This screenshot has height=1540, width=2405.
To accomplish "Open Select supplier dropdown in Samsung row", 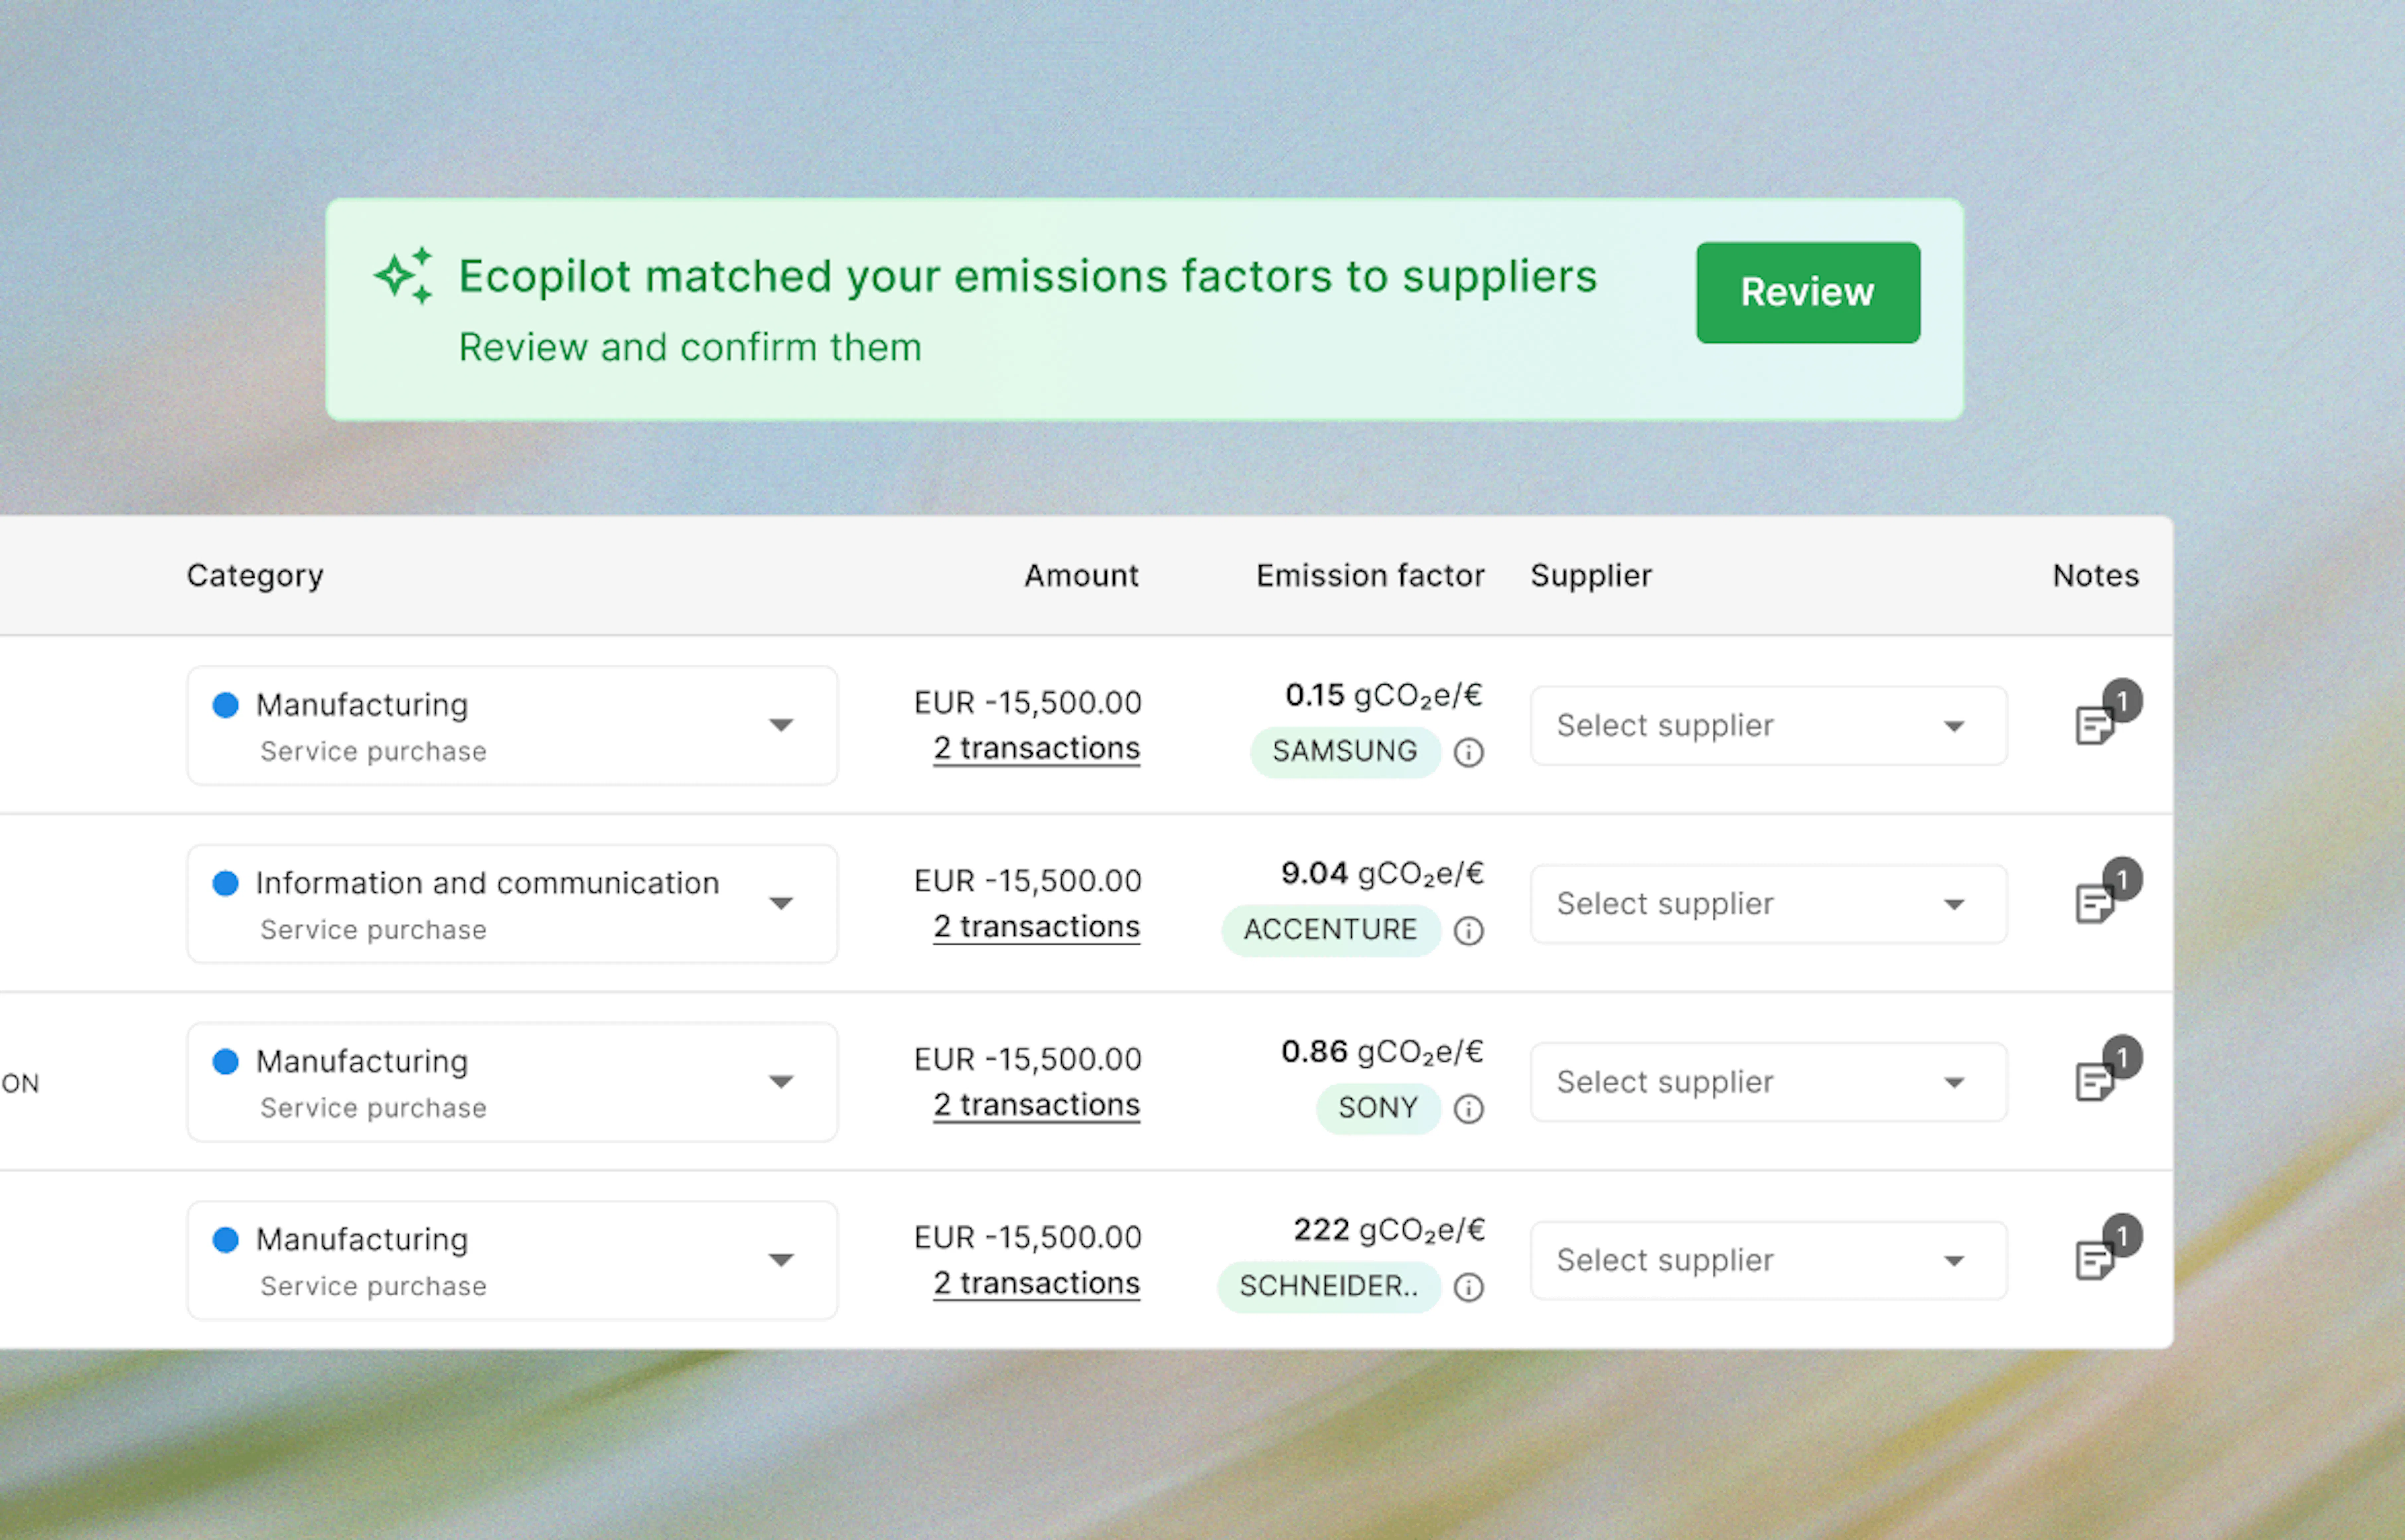I will tap(1768, 725).
